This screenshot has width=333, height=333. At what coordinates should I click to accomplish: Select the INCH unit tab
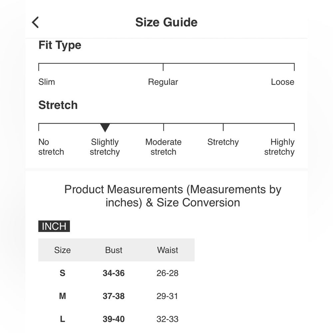[54, 226]
